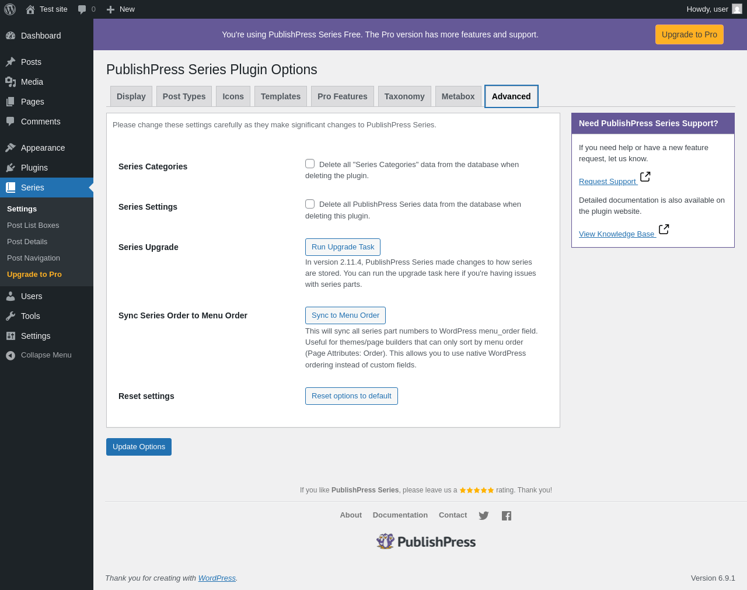This screenshot has width=747, height=590.
Task: Select the Taxonomy tab
Action: coord(404,96)
